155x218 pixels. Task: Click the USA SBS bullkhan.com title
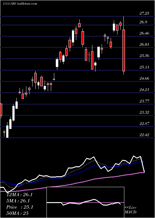tap(20, 4)
